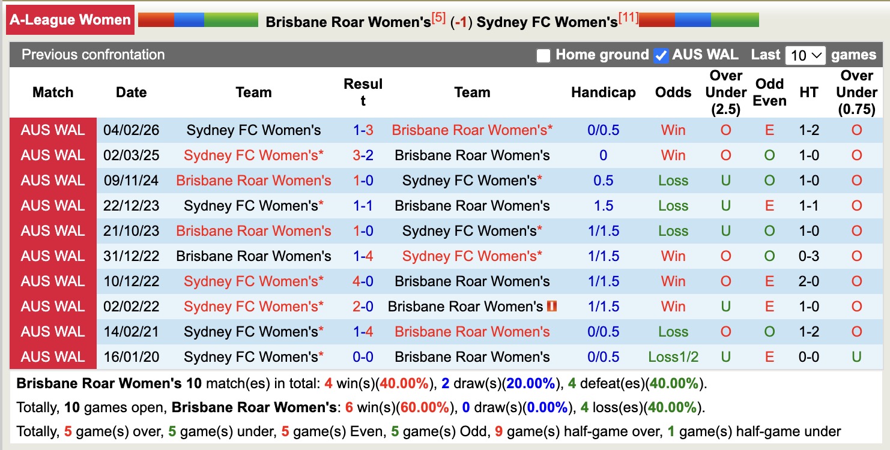Click the Previous confrontation header bar
The width and height of the screenshot is (890, 450).
tap(92, 55)
